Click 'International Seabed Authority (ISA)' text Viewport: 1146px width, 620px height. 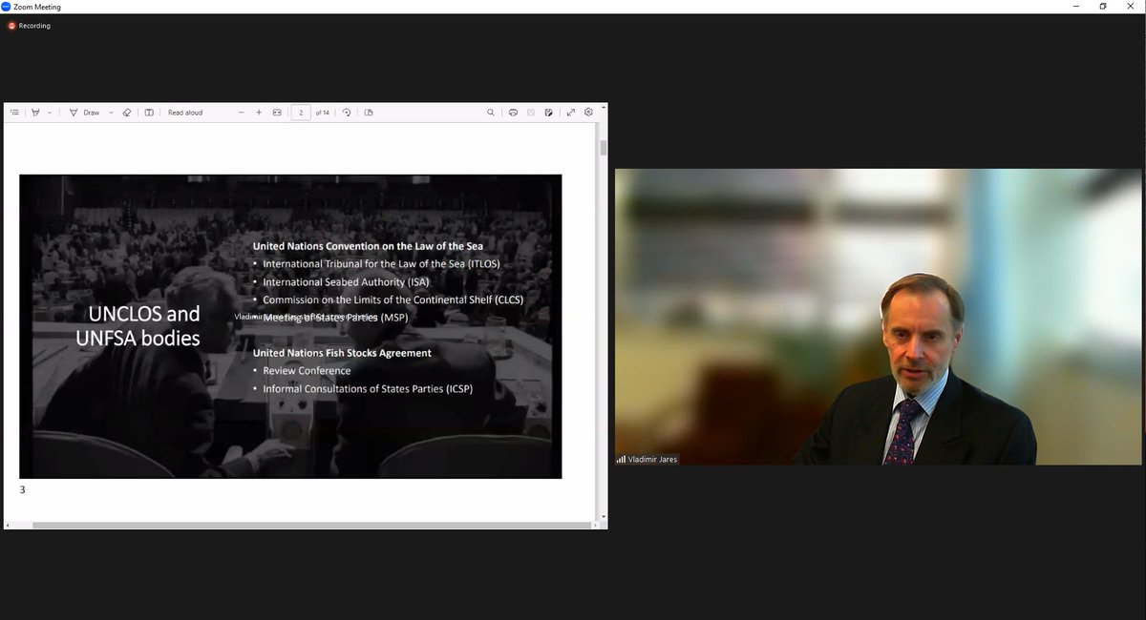tap(347, 281)
